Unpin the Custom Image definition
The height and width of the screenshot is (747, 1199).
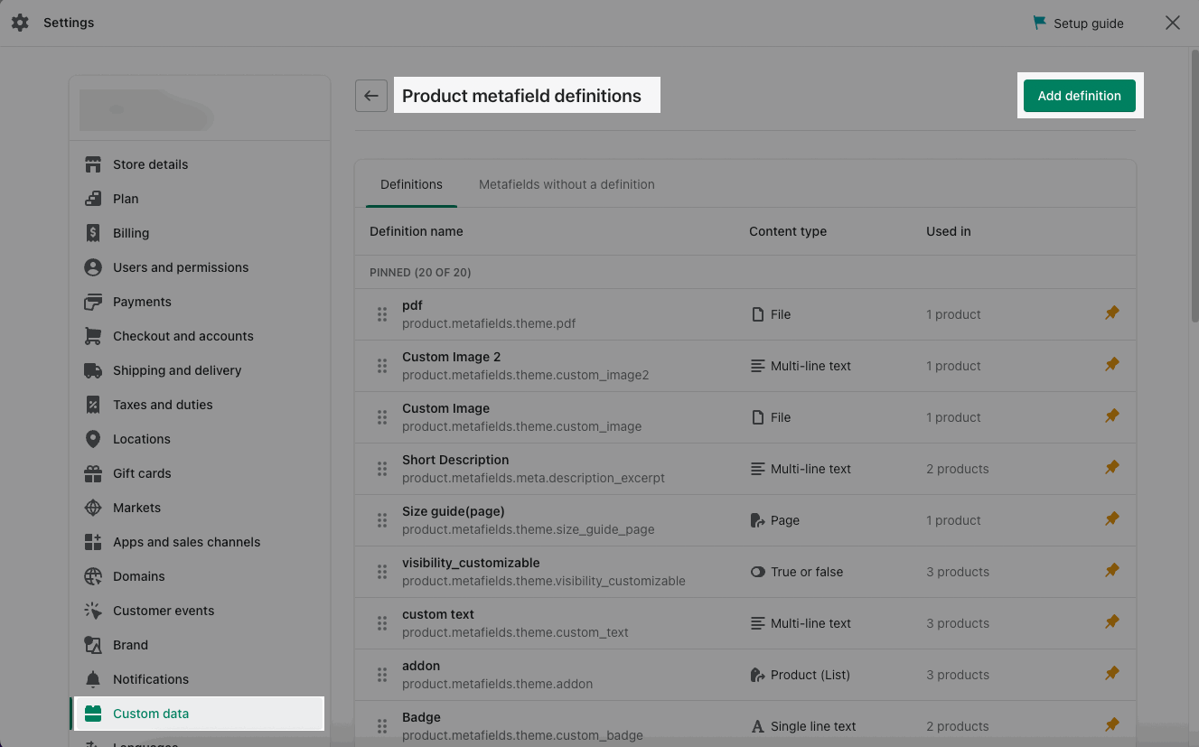[1112, 416]
